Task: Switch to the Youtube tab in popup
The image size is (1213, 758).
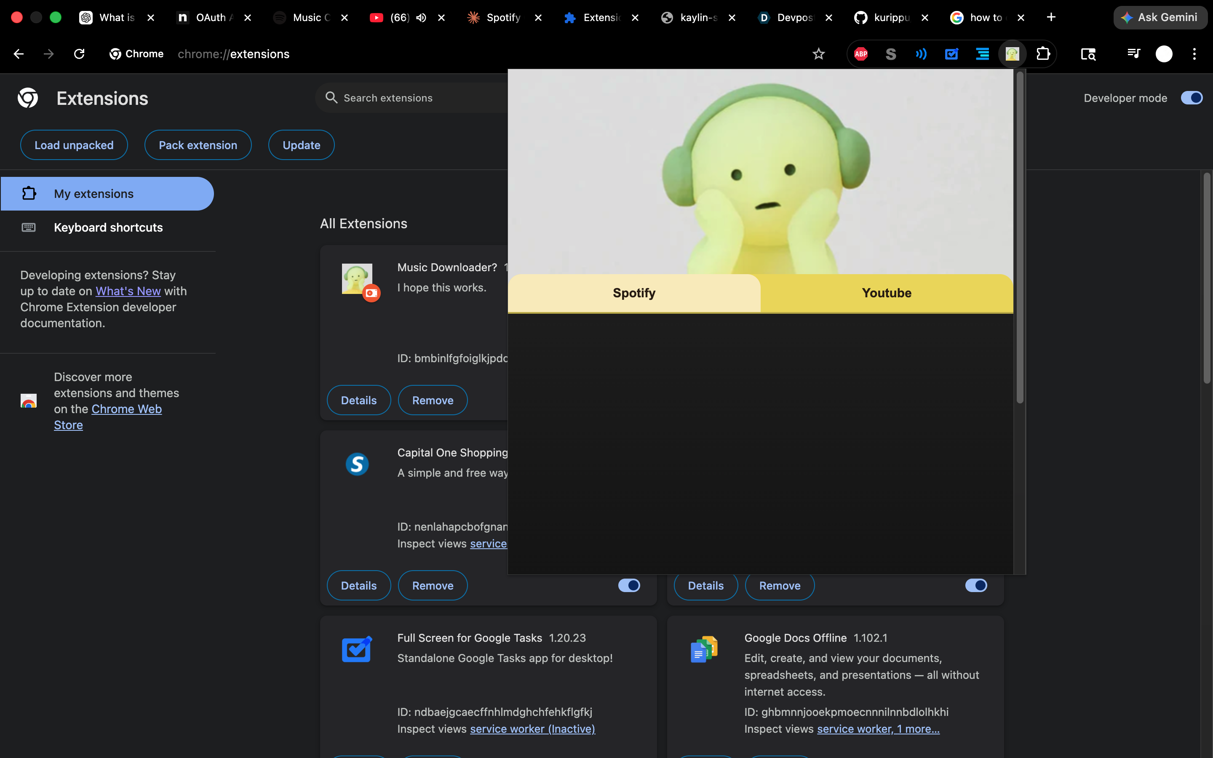Action: pyautogui.click(x=886, y=293)
